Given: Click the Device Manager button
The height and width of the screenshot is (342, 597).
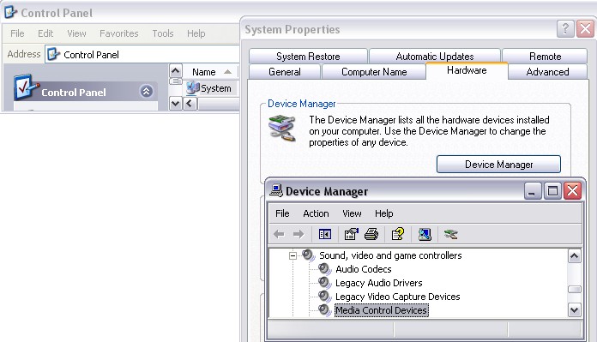Looking at the screenshot, I should coord(498,165).
